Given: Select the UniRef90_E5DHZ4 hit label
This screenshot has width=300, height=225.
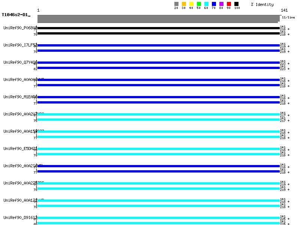Looking at the screenshot, I should pos(20,148).
